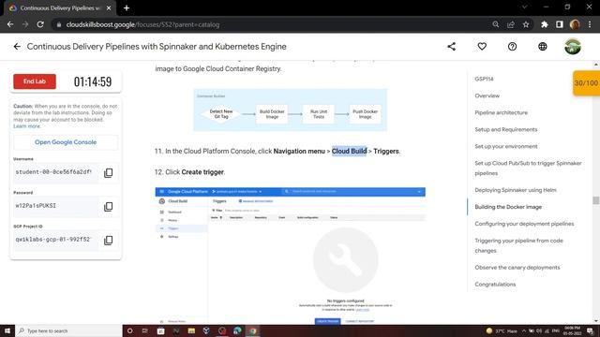Click the Navigation menu bold text
The image size is (600, 337).
click(299, 152)
